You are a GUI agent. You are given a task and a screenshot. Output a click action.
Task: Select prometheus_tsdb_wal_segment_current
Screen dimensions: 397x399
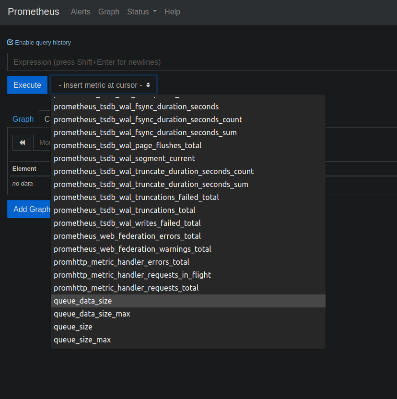tap(188, 159)
